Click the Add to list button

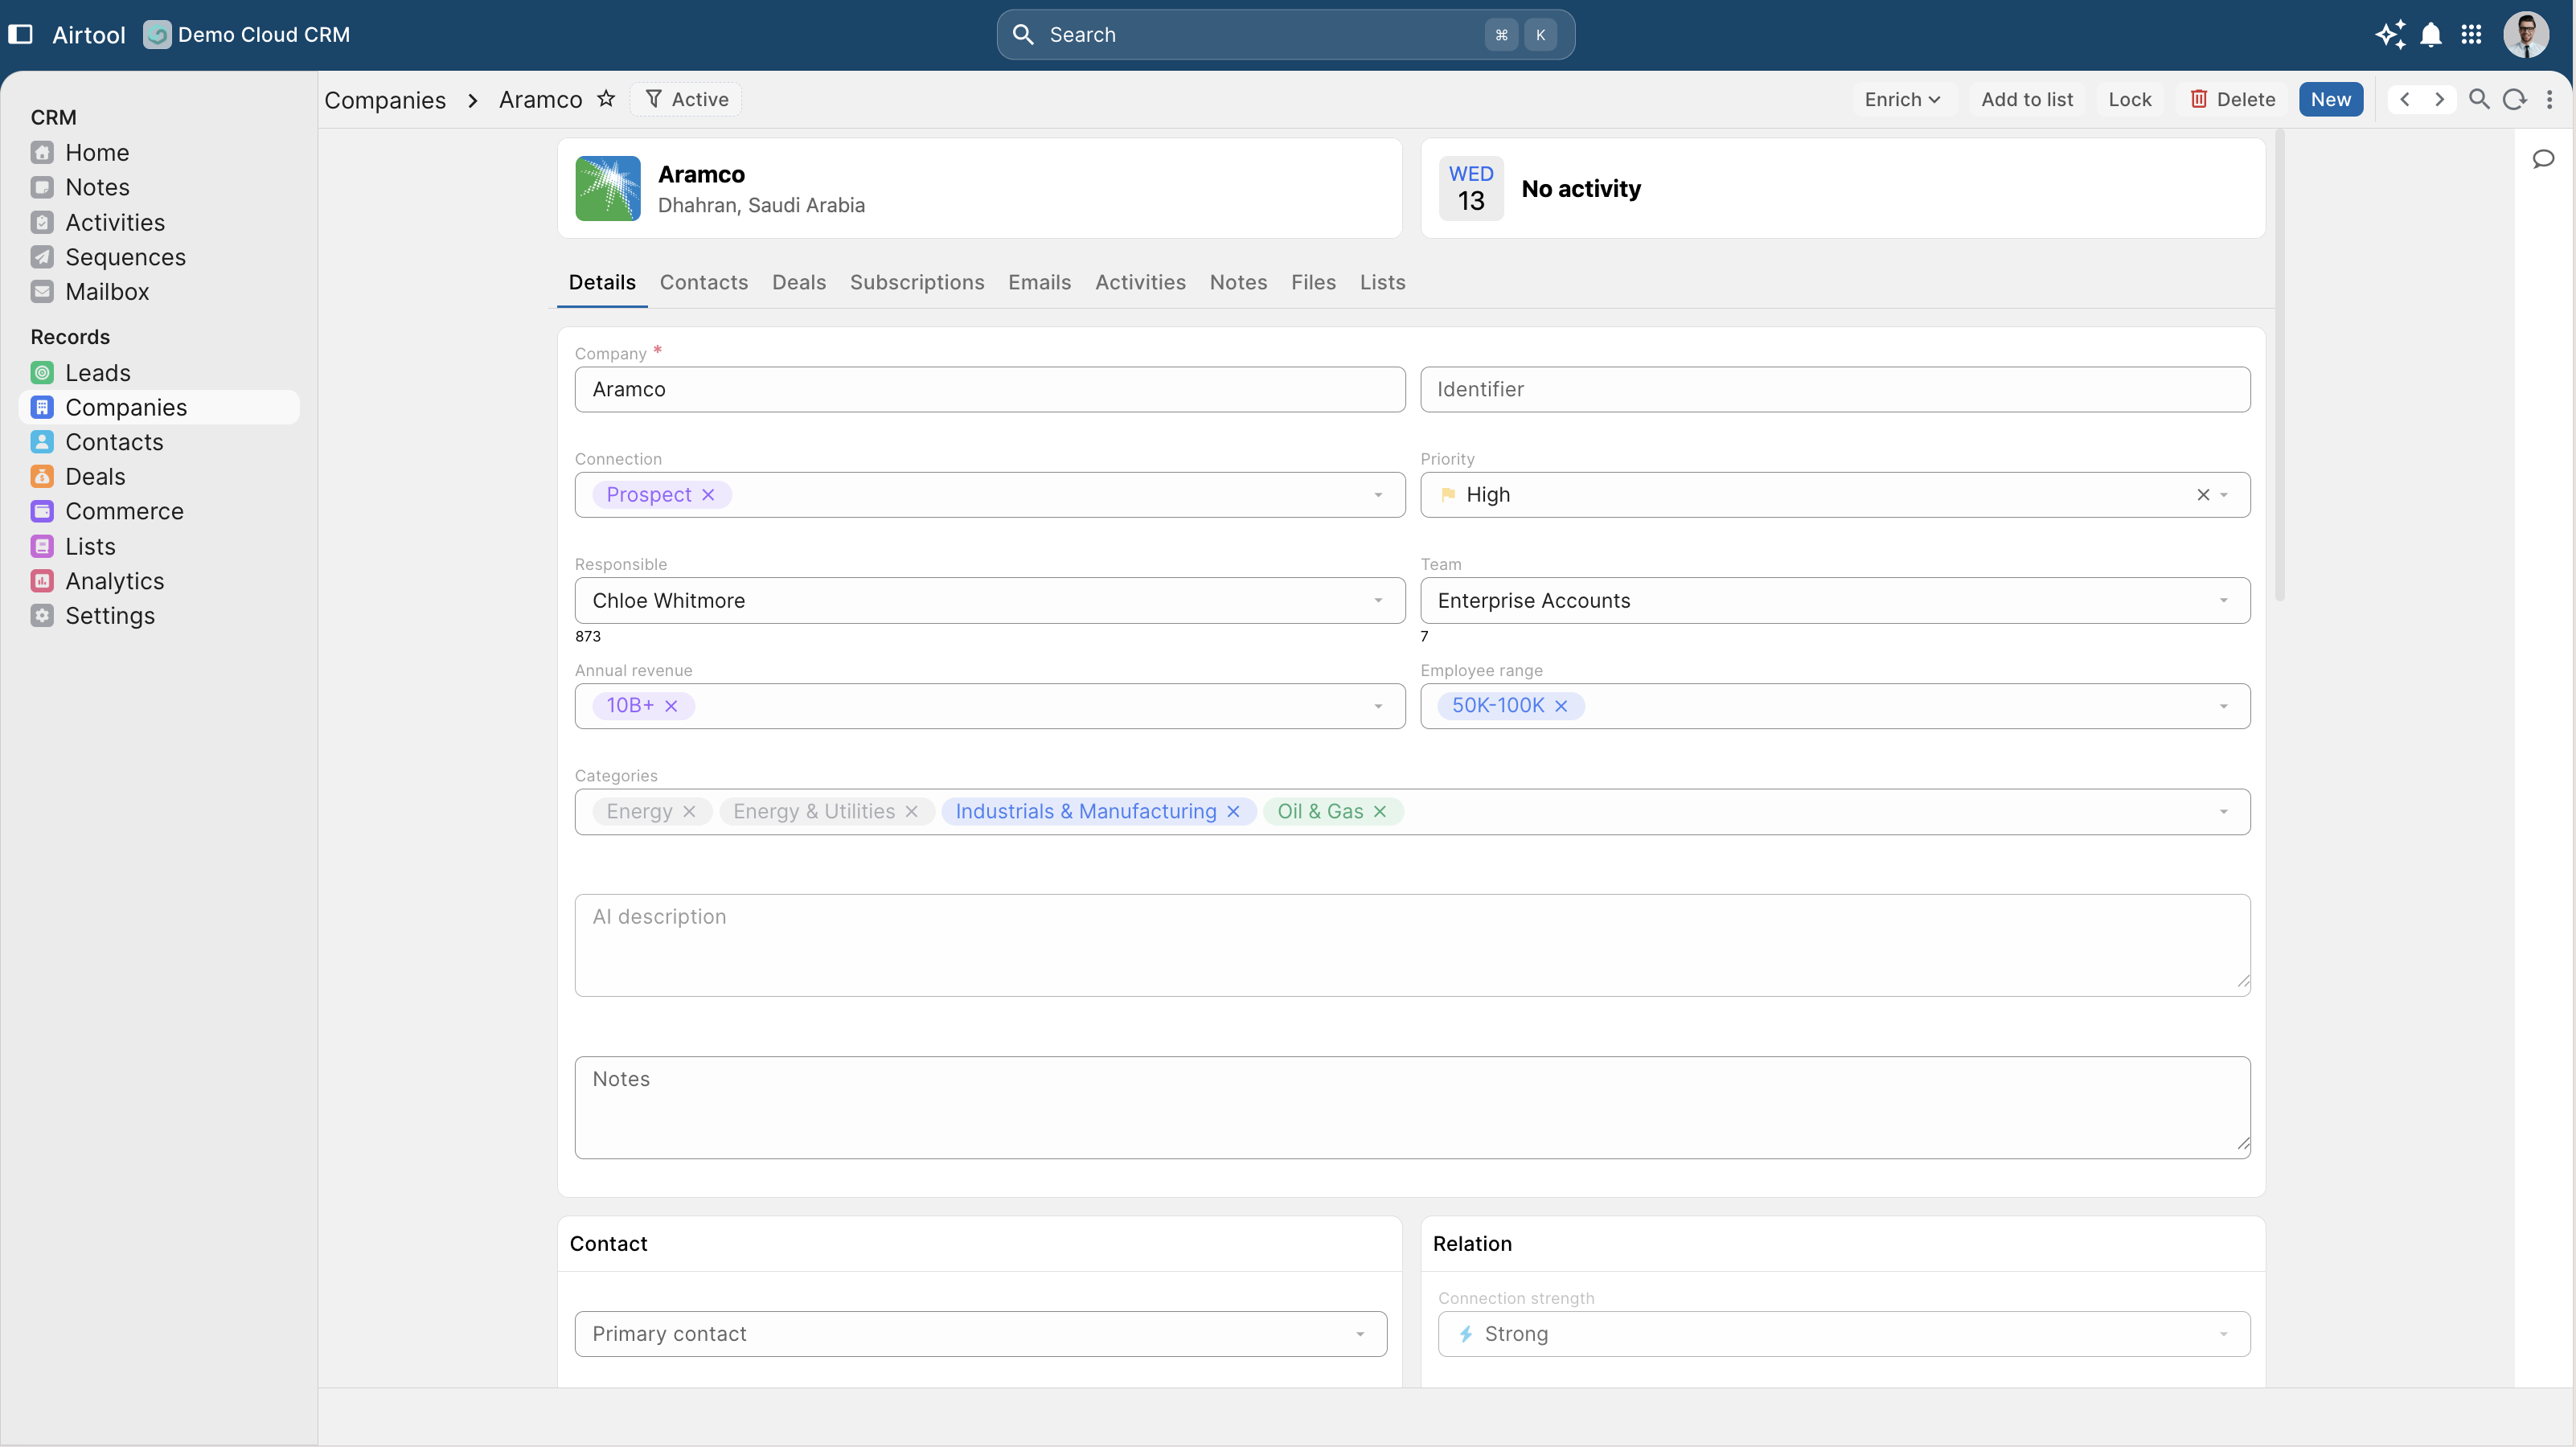(x=2027, y=99)
